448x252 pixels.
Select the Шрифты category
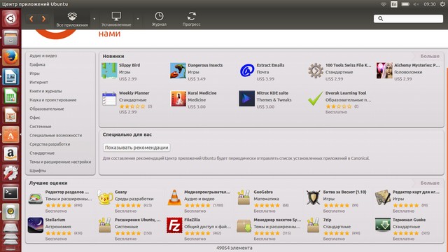pyautogui.click(x=38, y=171)
